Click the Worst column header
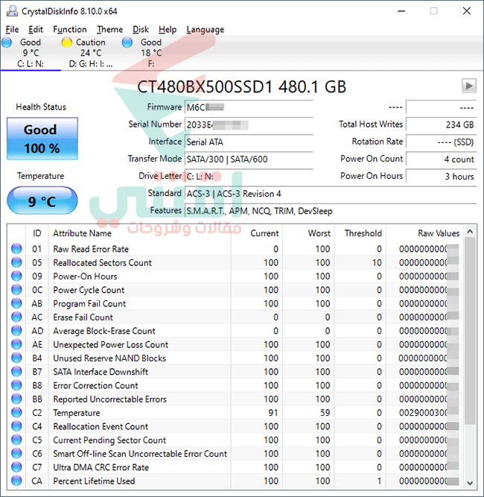This screenshot has width=484, height=497. 308,233
